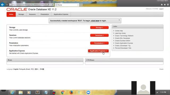This screenshot has width=170, height=95.
Task: Reload page with refresh icon
Action: point(53,5)
